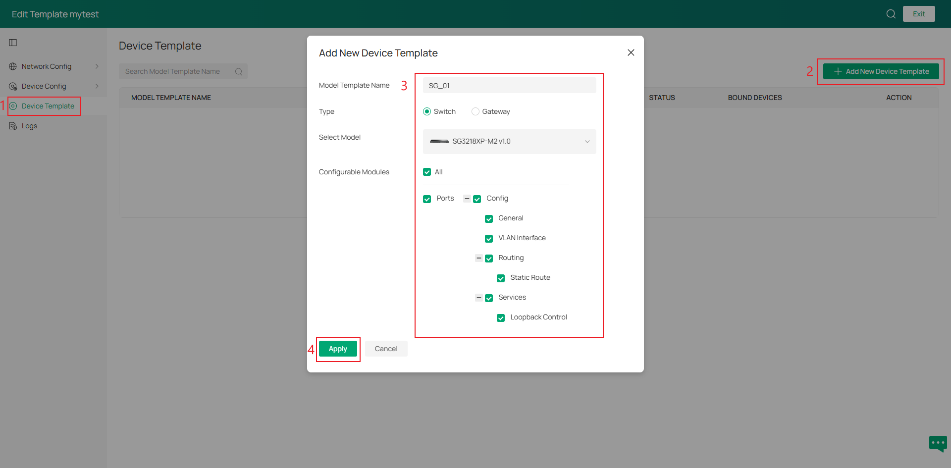The width and height of the screenshot is (951, 468).
Task: Go to Device Template menu item
Action: [53, 106]
